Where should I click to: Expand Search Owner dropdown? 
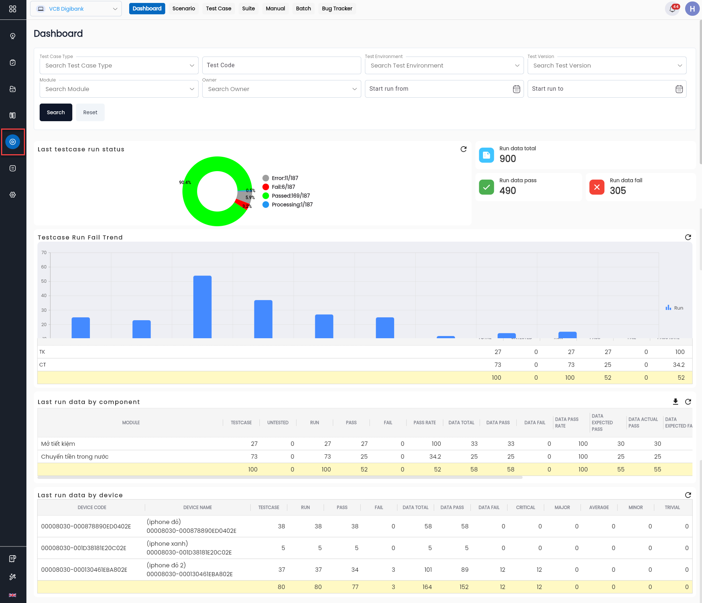281,89
